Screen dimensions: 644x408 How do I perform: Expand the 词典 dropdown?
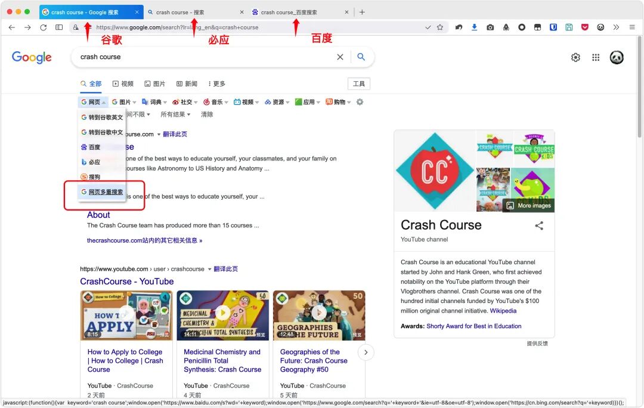click(154, 102)
